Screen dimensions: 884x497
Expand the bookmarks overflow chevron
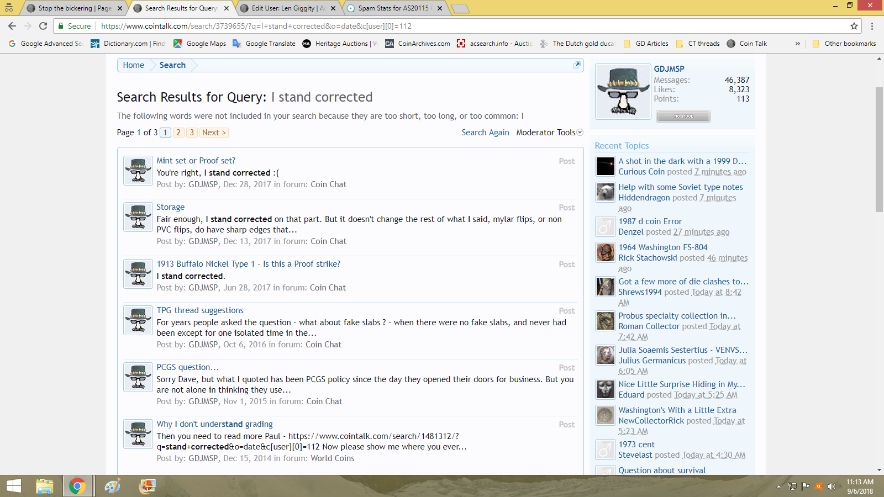797,44
